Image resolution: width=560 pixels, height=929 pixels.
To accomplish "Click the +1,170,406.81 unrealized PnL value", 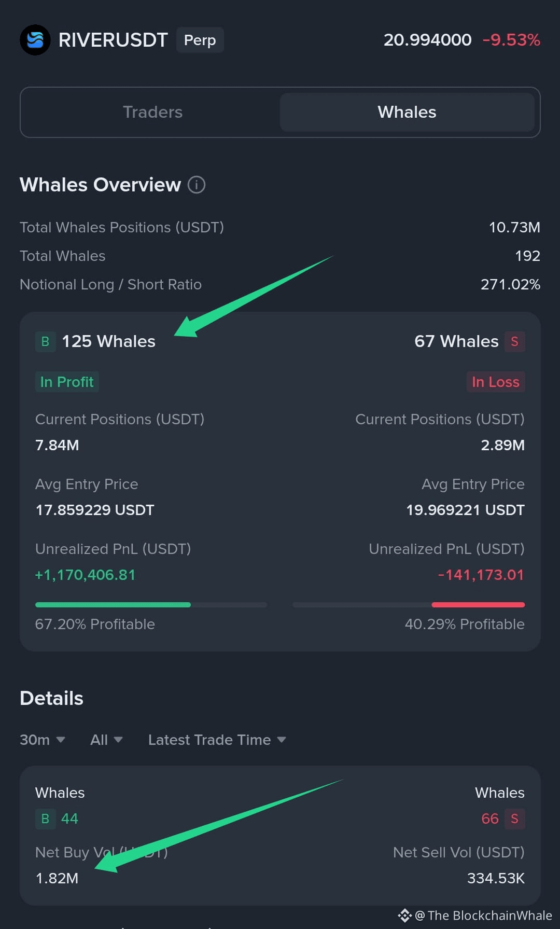I will pos(85,575).
